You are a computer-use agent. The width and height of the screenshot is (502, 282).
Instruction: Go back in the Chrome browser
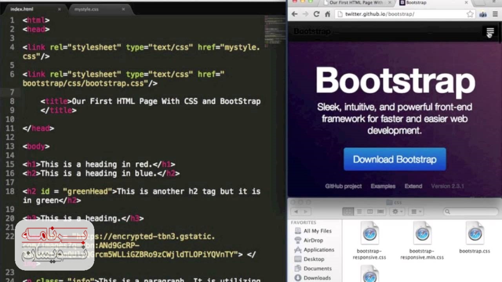(x=295, y=14)
